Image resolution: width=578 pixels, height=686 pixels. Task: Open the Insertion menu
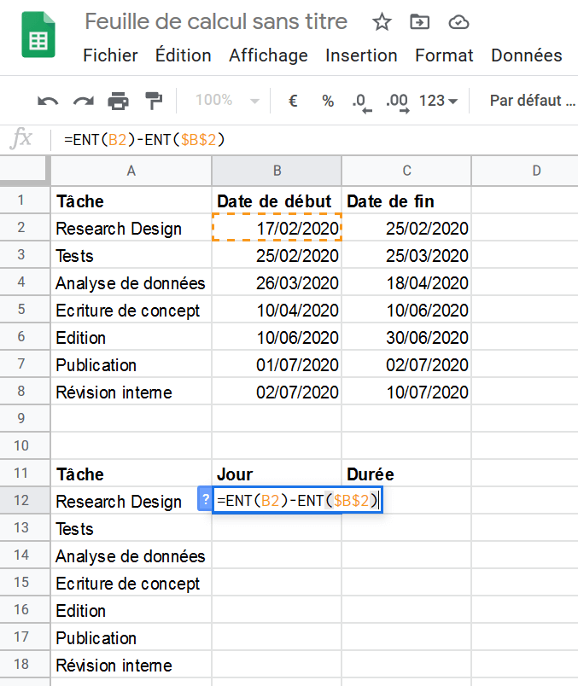[361, 55]
